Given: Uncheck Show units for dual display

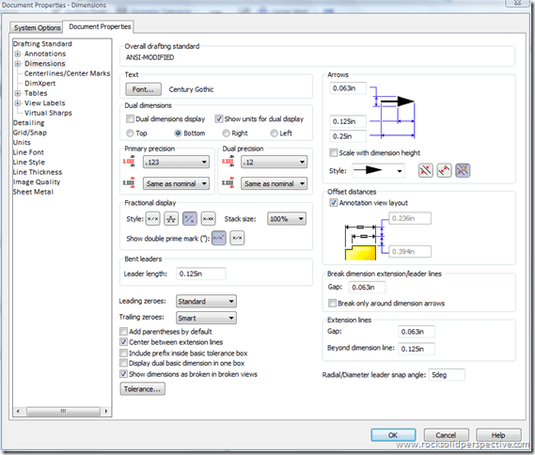Looking at the screenshot, I should pos(219,118).
